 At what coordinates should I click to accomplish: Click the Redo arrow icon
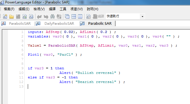pyautogui.click(x=46, y=17)
